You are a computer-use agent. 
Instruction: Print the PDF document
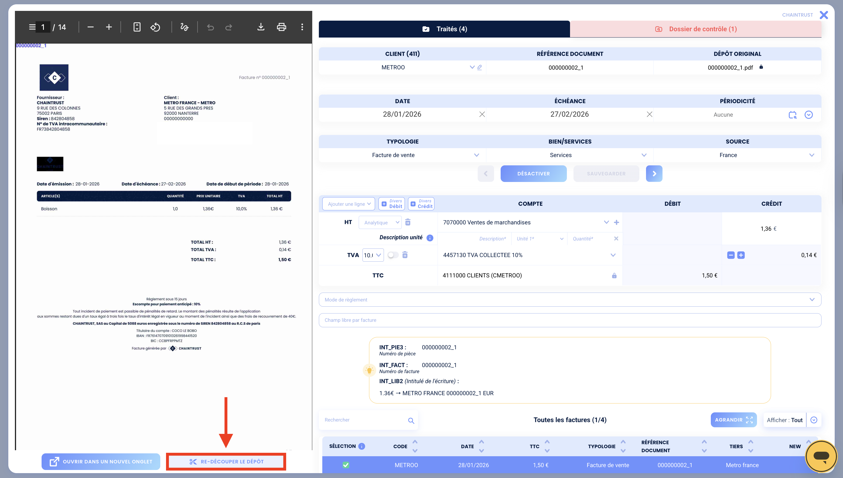tap(282, 27)
